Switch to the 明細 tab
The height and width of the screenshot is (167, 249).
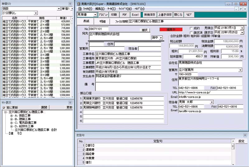[x=102, y=21]
